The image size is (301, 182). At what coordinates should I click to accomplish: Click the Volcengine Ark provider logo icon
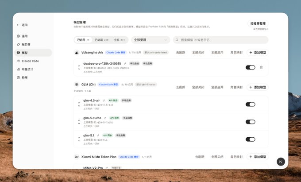coord(77,52)
